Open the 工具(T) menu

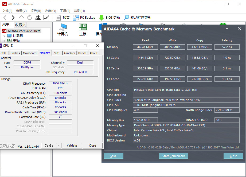(x=65, y=11)
